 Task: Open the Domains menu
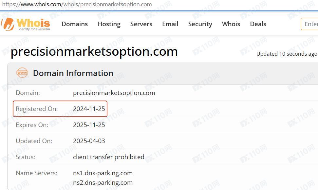(x=75, y=24)
